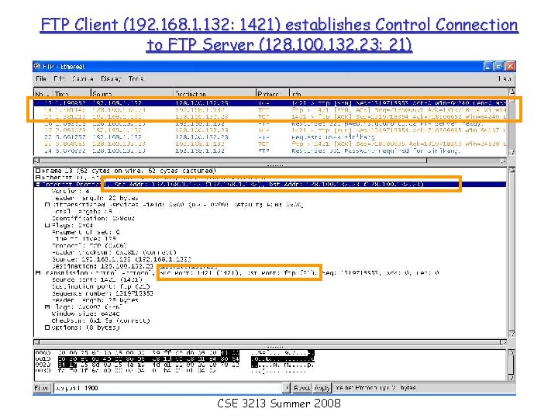Collapse the Transmission Control Protocol node
This screenshot has width=558, height=419.
tap(38, 273)
